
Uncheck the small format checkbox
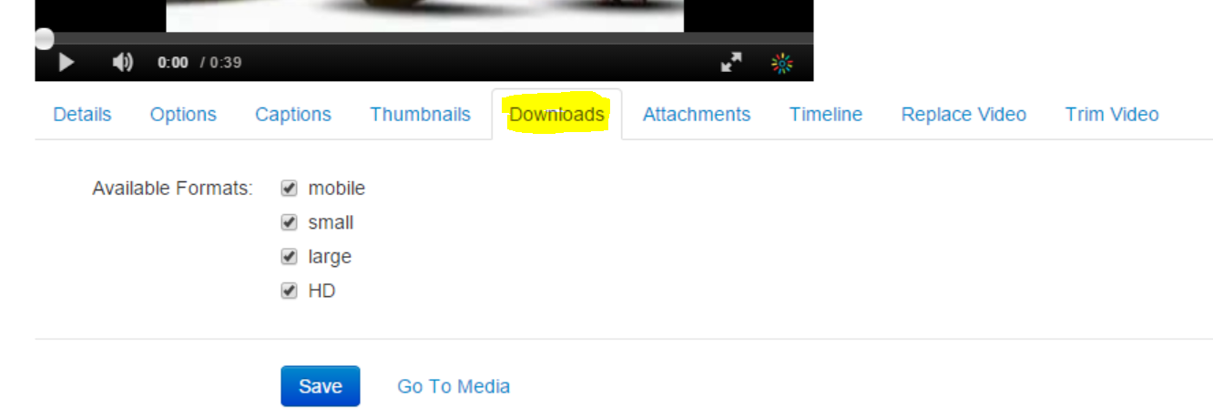tap(290, 222)
